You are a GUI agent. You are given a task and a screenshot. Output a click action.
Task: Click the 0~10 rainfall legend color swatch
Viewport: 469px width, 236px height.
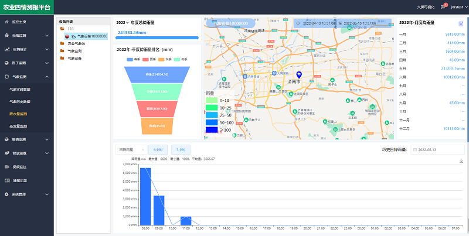tap(212, 100)
